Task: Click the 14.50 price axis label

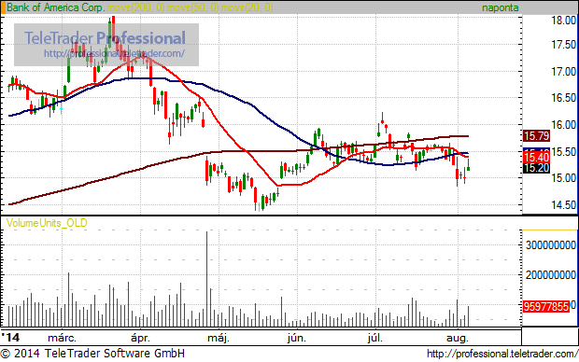Action: (564, 205)
